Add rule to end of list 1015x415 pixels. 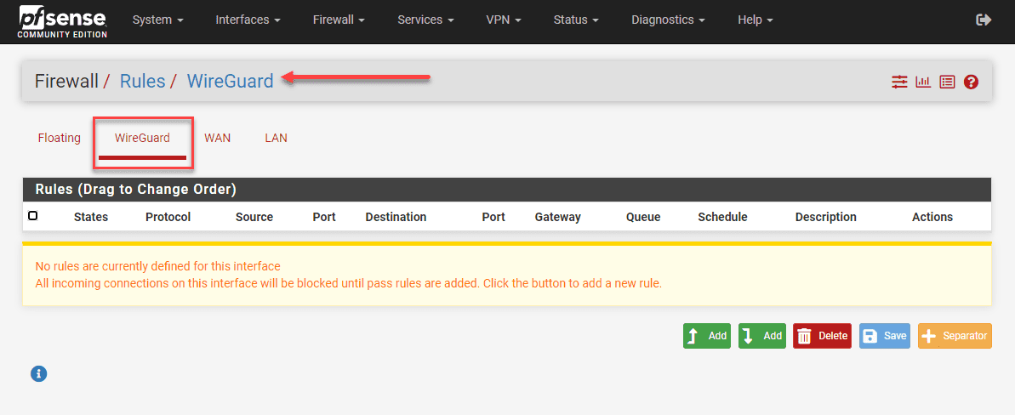click(x=761, y=336)
